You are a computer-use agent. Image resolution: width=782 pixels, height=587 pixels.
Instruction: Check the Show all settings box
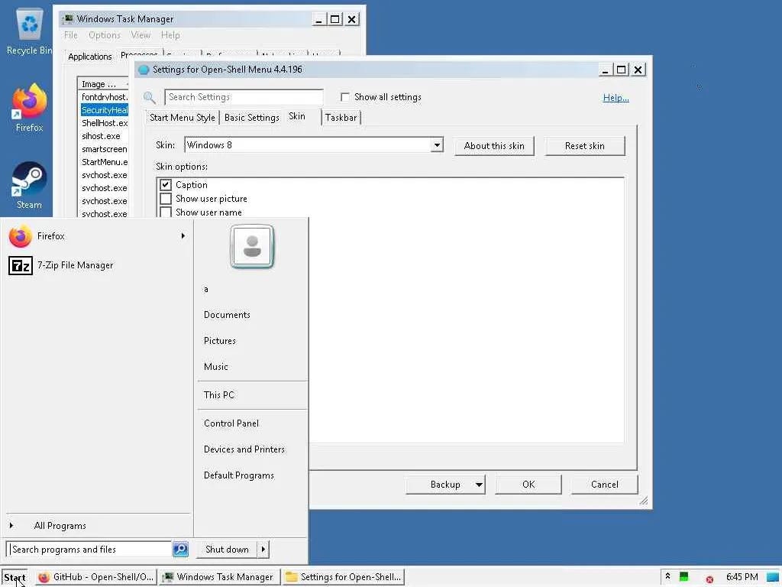[x=344, y=97]
